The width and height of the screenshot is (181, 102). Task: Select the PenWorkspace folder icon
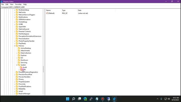click(x=17, y=34)
